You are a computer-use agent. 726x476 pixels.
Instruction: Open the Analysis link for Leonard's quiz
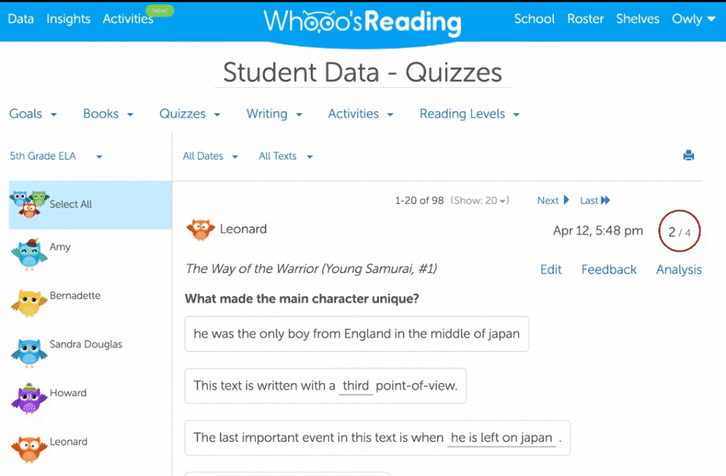[x=679, y=269]
